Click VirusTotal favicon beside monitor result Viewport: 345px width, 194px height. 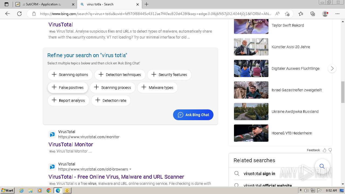52,134
